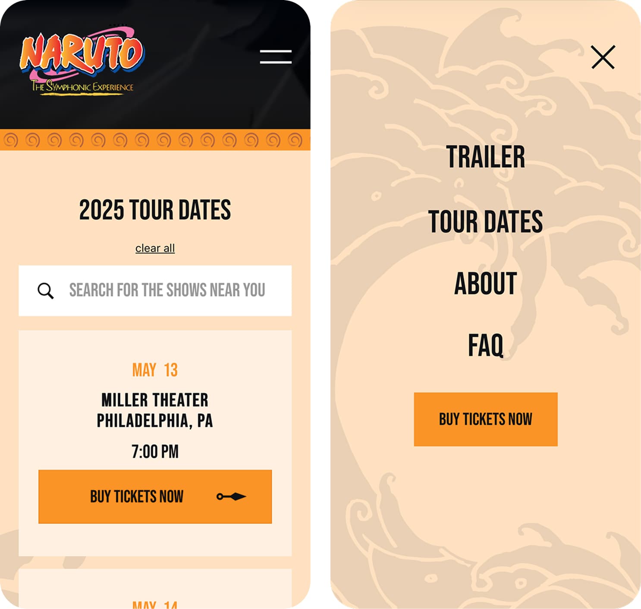The image size is (641, 609).
Task: Focus the search for shows near you field
Action: (x=155, y=291)
